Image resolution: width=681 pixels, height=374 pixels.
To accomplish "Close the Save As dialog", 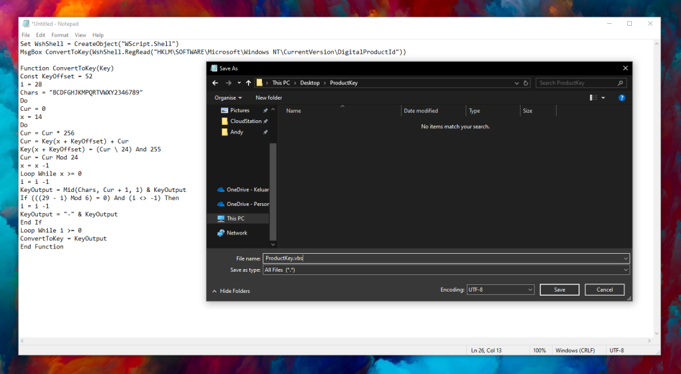I will [625, 68].
